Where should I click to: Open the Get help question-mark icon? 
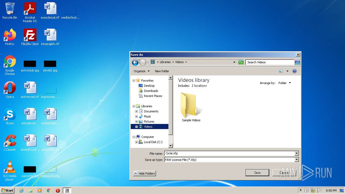point(295,71)
